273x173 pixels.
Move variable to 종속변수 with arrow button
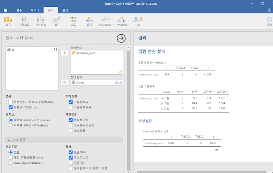(x=64, y=53)
